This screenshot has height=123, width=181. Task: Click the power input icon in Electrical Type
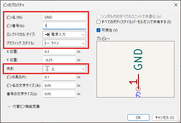47,34
